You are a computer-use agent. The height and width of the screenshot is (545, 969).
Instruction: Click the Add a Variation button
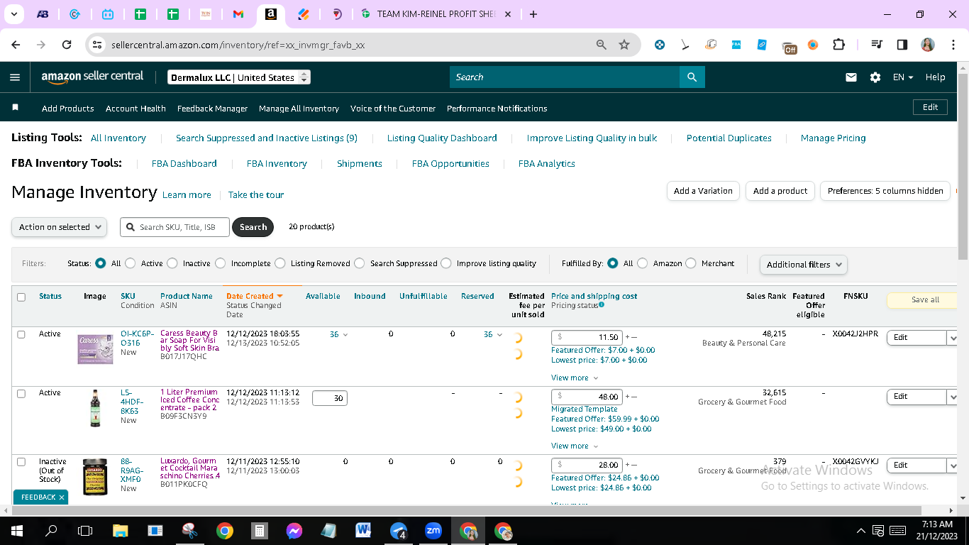coord(703,191)
